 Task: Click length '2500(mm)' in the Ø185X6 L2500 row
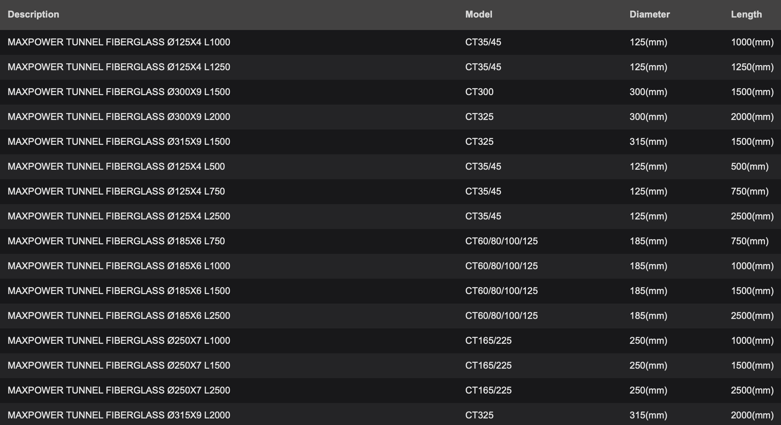click(752, 316)
